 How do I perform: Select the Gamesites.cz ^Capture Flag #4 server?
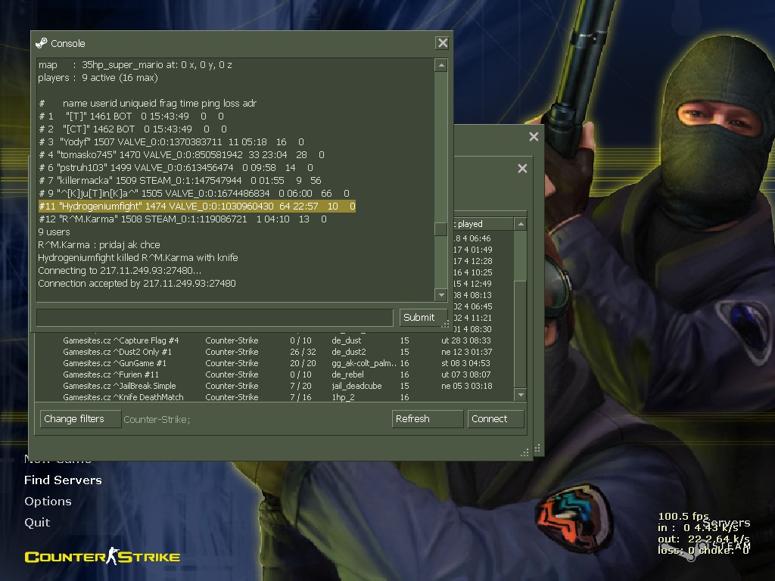click(274, 340)
